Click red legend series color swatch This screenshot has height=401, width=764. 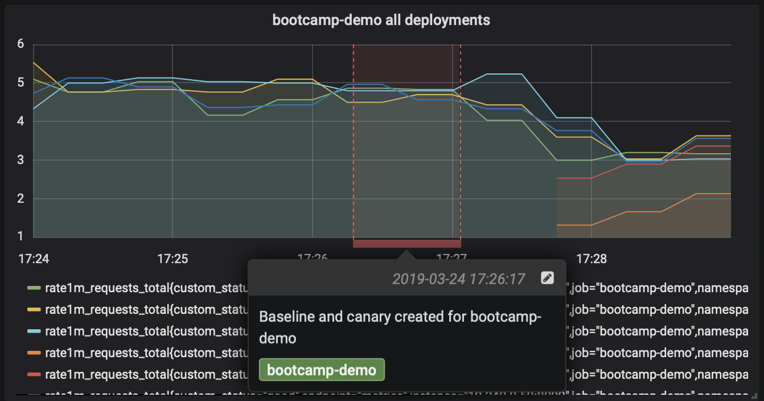coord(35,375)
